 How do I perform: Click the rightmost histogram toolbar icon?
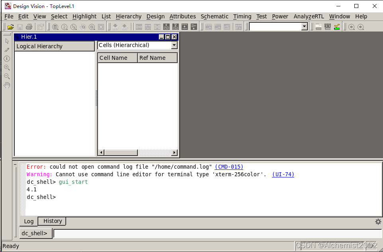(227, 27)
